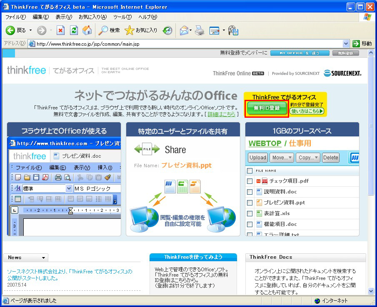Open the Favorites star (お気に入り) toolbar icon
Screen dimensions: 377x307
coord(130,30)
